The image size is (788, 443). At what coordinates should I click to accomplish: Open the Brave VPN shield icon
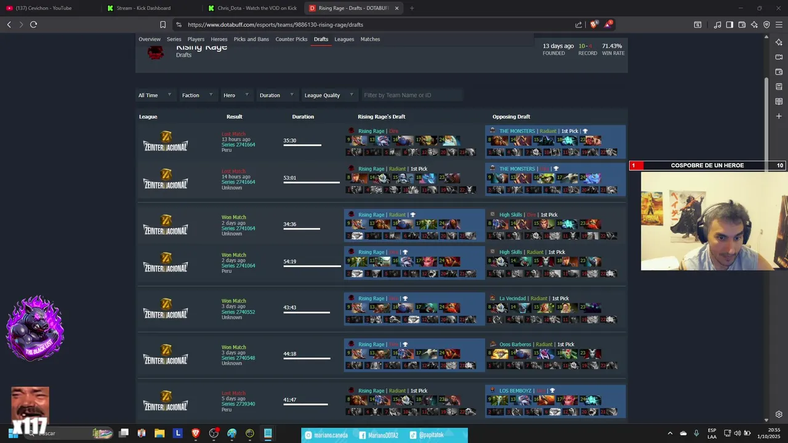click(766, 25)
